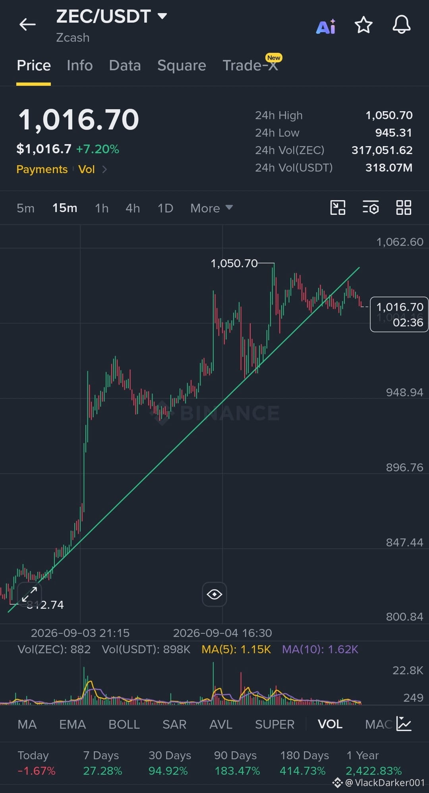The height and width of the screenshot is (793, 429).
Task: Switch to the Square tab
Action: [x=182, y=66]
